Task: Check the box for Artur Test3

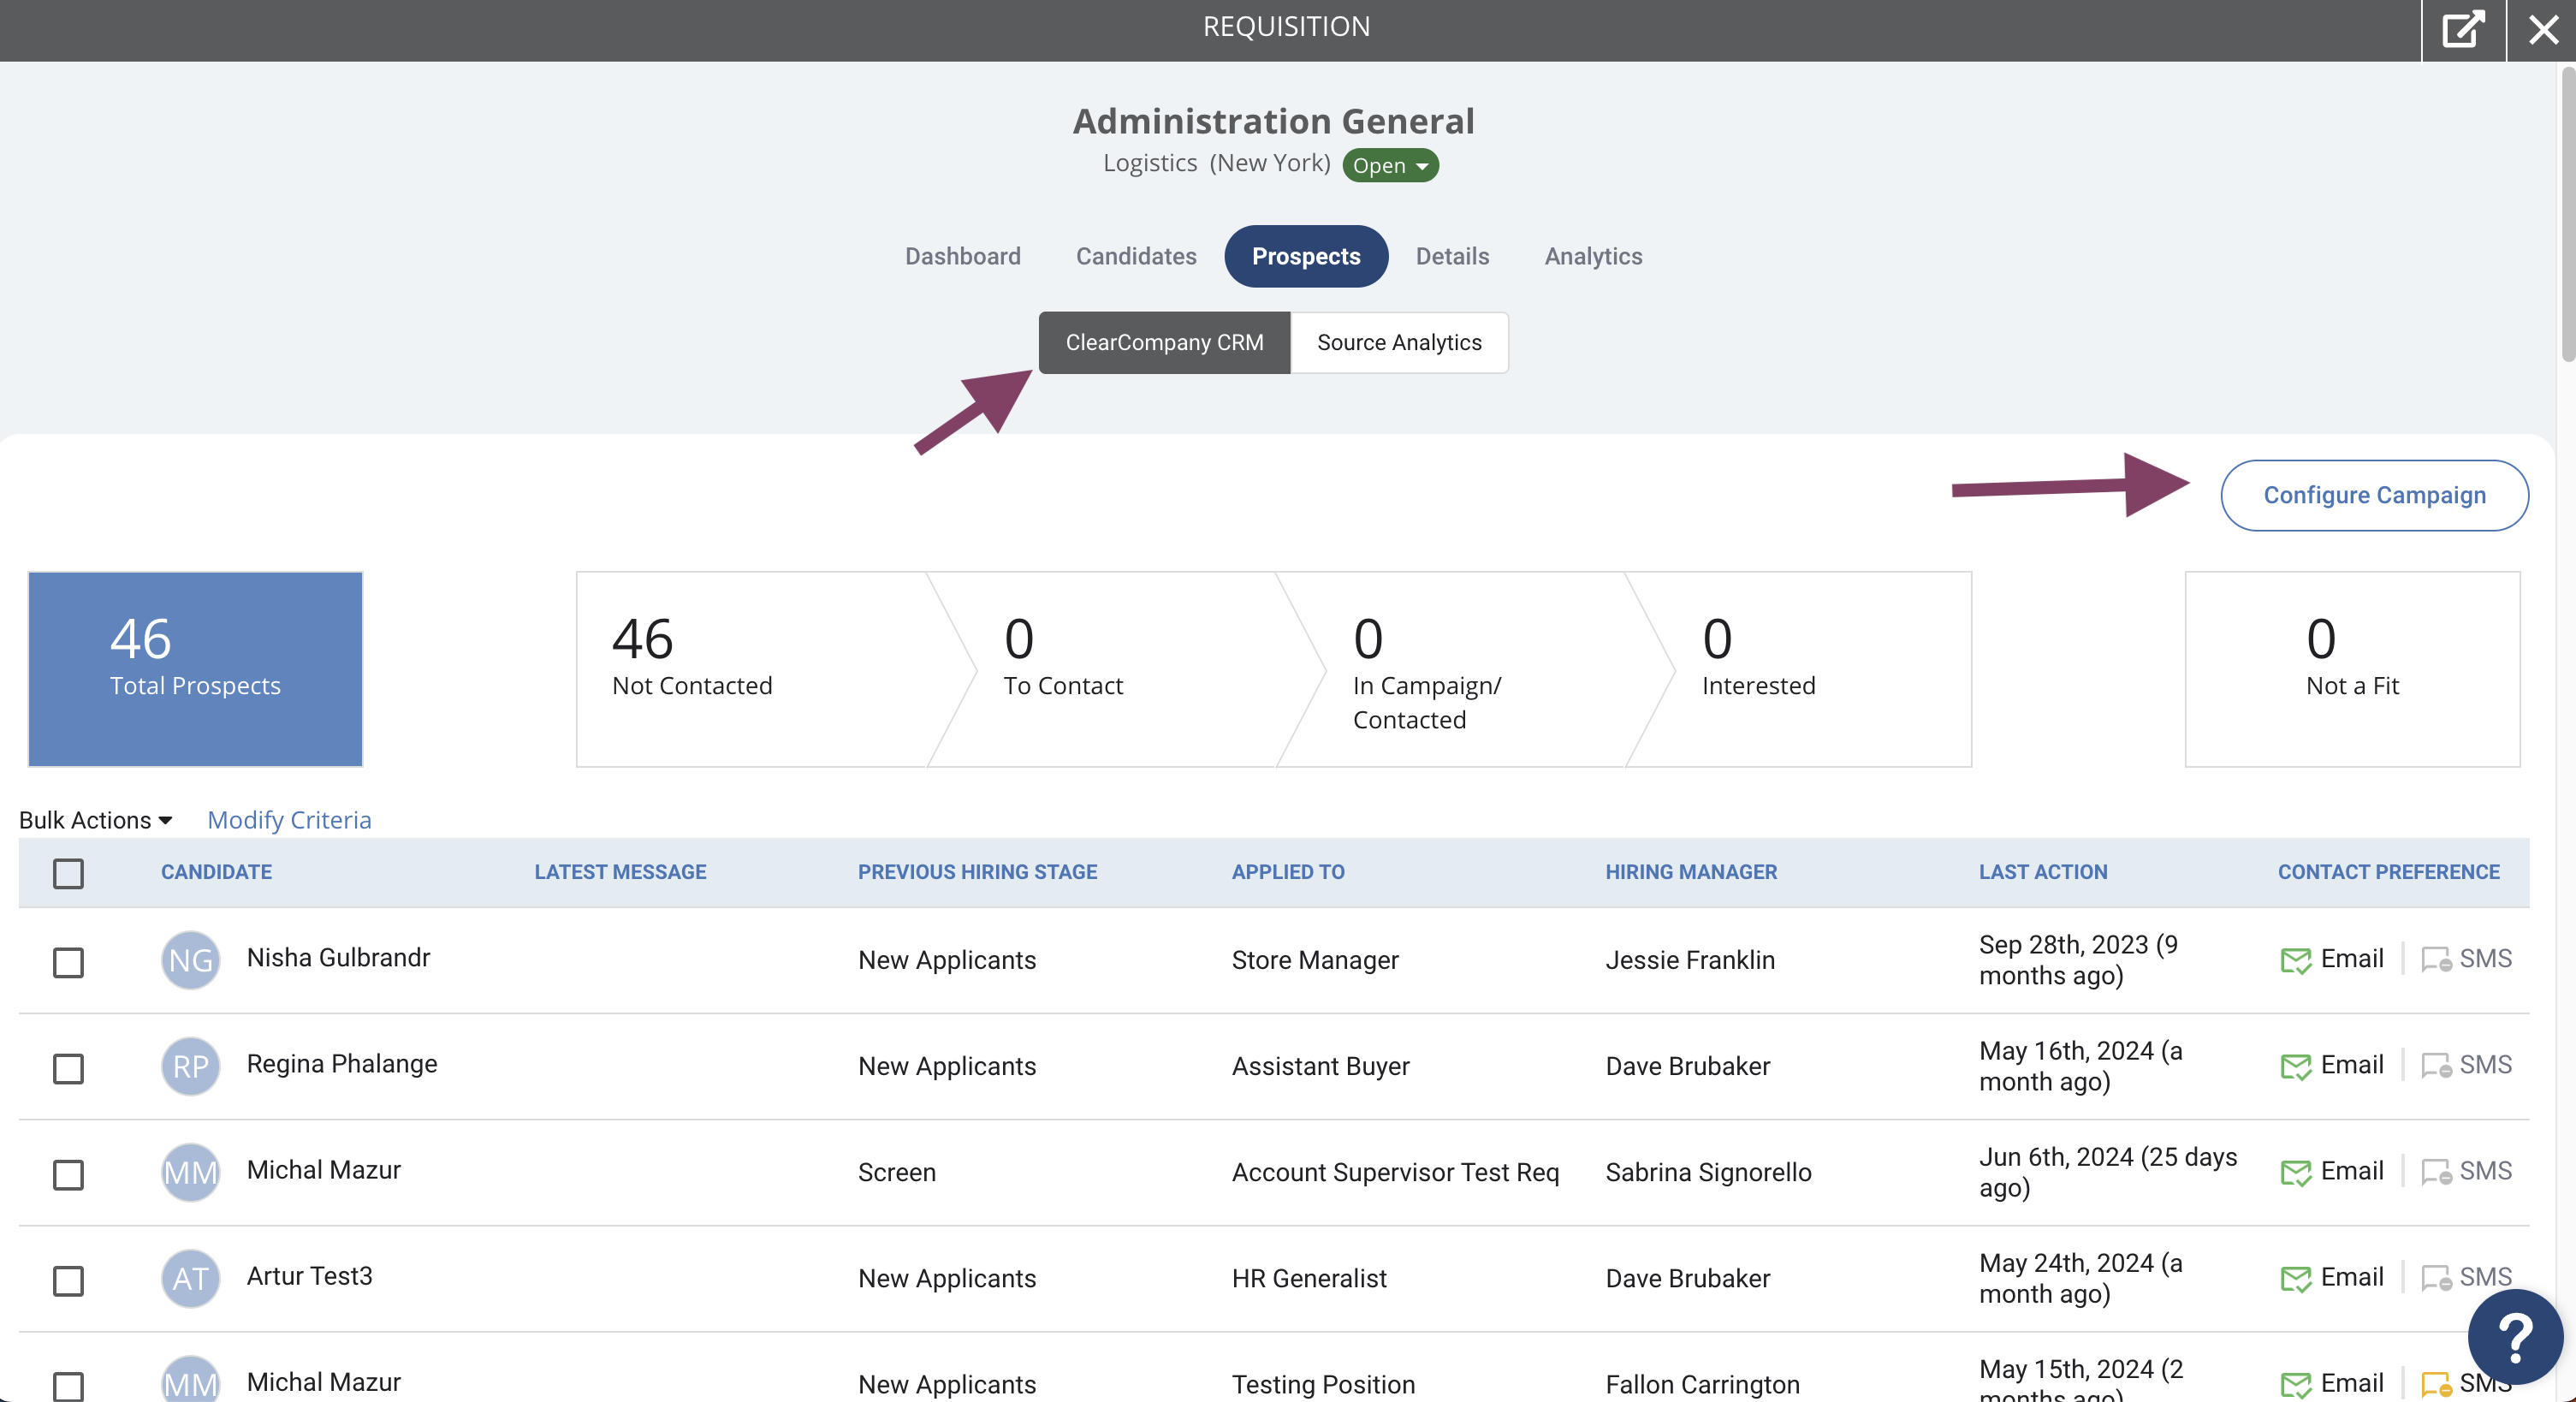Action: [x=68, y=1280]
